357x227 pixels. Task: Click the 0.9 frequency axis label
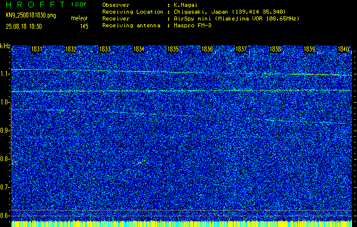tap(5, 131)
